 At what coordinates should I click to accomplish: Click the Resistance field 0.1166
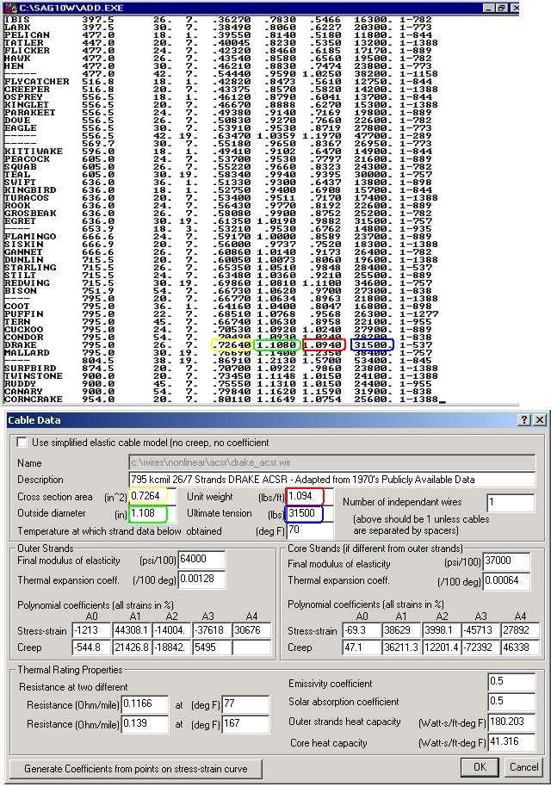(x=145, y=704)
